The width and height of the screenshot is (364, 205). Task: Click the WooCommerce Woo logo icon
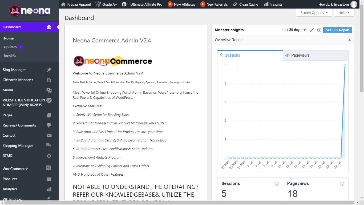coord(48,168)
